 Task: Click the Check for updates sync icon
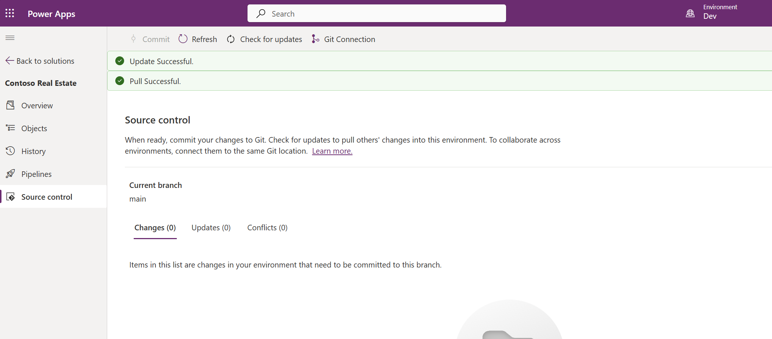pos(231,39)
